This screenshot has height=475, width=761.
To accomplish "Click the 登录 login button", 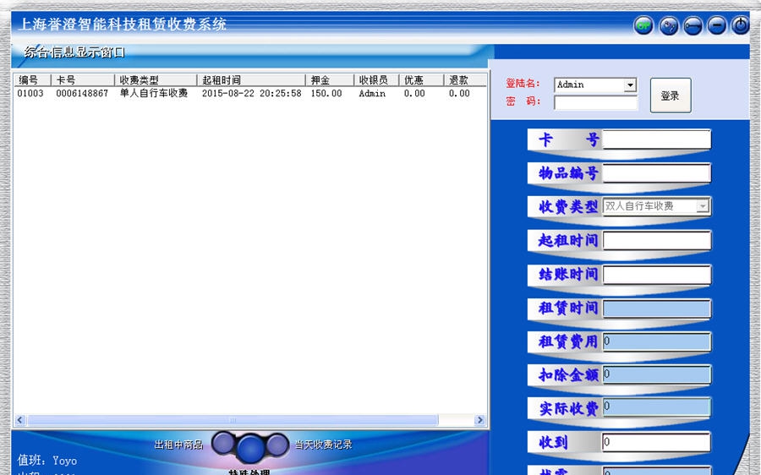I will [x=671, y=96].
